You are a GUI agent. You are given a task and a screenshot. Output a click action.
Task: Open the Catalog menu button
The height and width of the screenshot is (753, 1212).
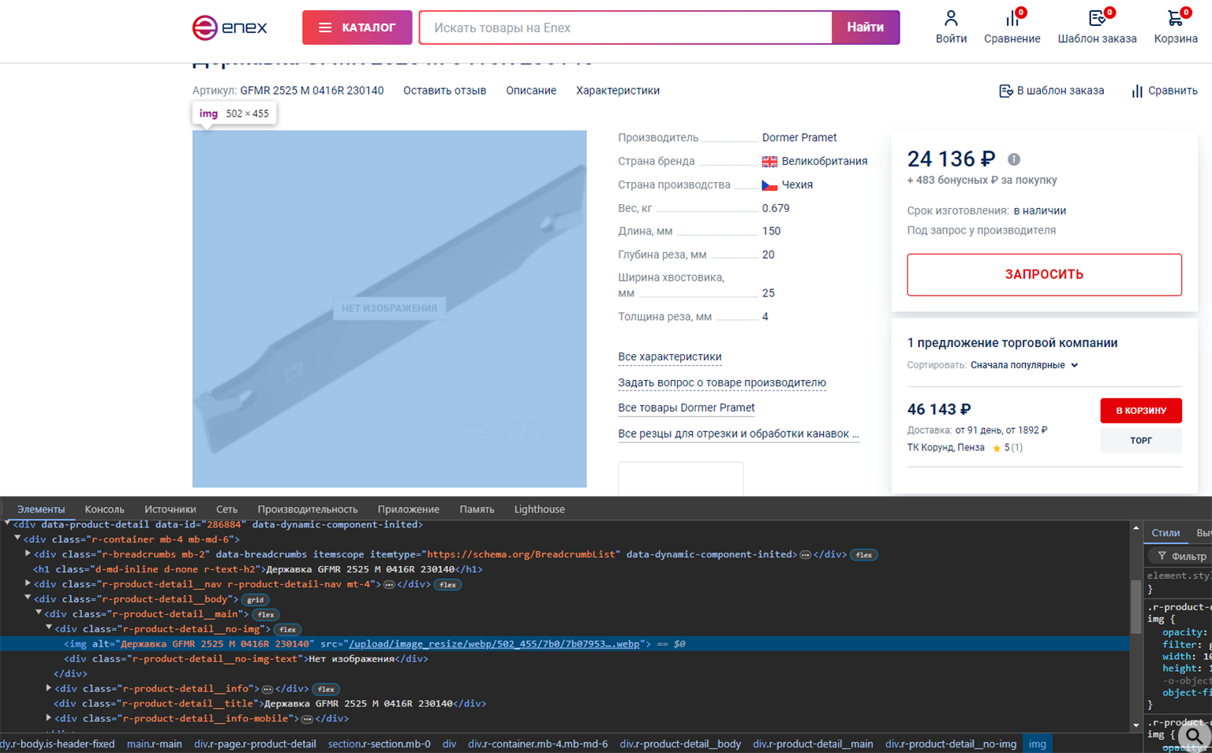pos(357,28)
